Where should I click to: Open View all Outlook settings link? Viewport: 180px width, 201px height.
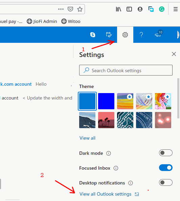coord(105,194)
